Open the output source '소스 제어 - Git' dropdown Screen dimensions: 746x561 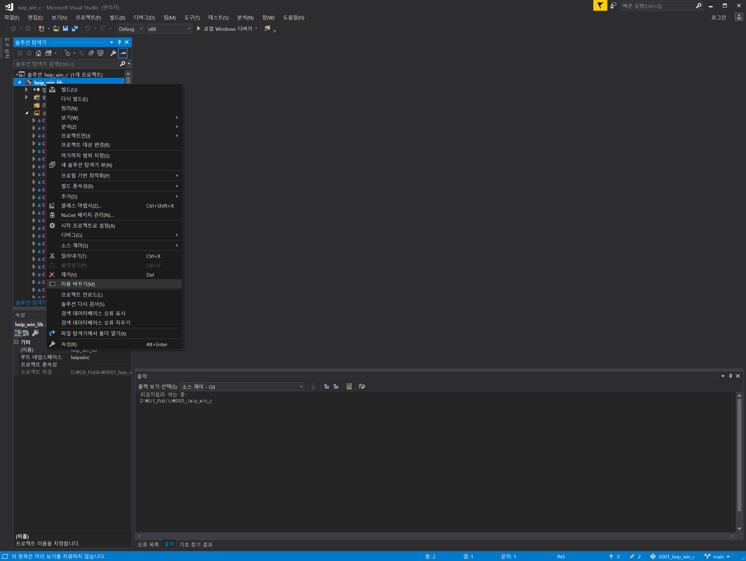point(242,387)
